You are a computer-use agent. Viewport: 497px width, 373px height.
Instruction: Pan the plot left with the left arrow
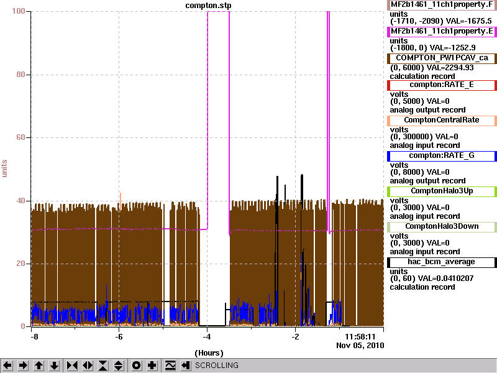(7, 366)
